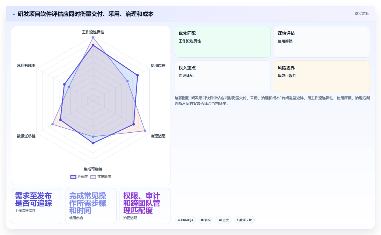Click the 匹配度 legend color box
381x235 pixels.
73,177
